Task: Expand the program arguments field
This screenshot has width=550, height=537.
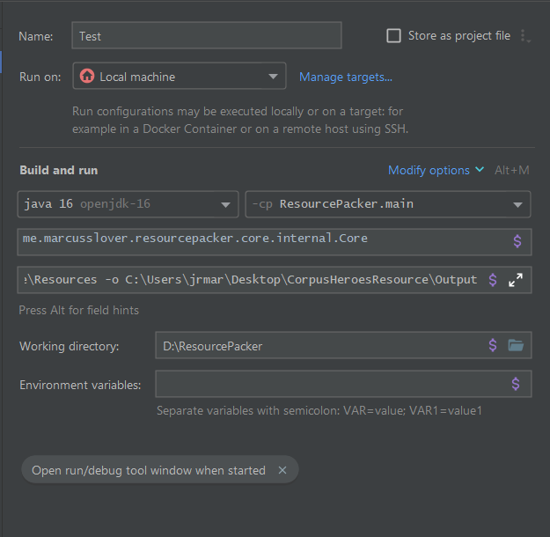Action: [516, 280]
